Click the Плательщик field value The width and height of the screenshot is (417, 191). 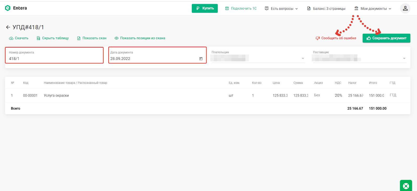tap(230, 58)
